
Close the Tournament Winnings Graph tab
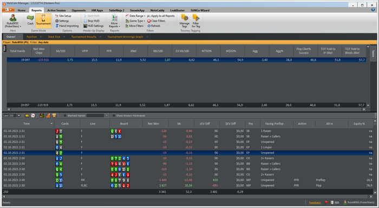click(147, 37)
